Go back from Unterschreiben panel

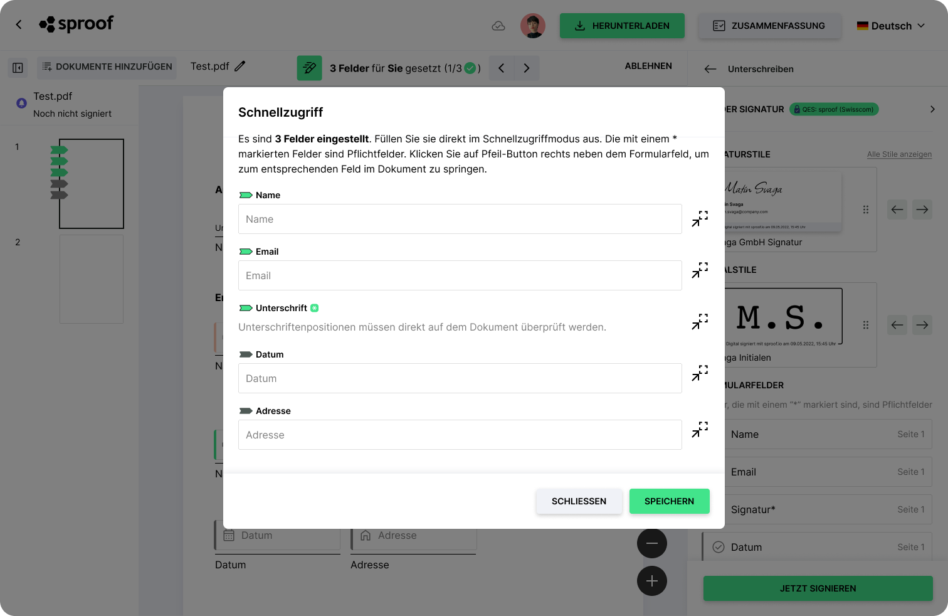coord(710,69)
